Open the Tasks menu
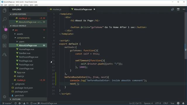The width and height of the screenshot is (187, 105). point(31,5)
